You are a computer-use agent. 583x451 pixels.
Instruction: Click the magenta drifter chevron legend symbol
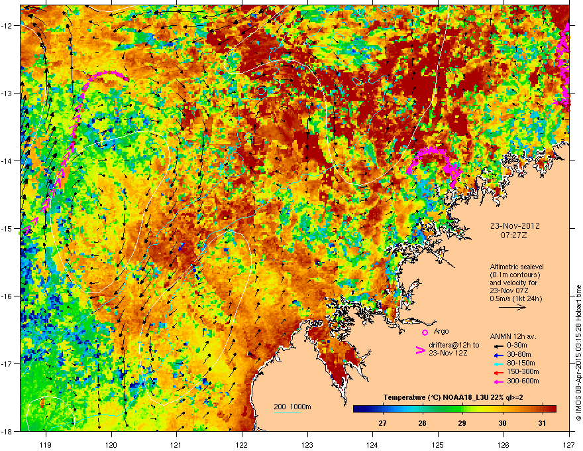coord(420,350)
